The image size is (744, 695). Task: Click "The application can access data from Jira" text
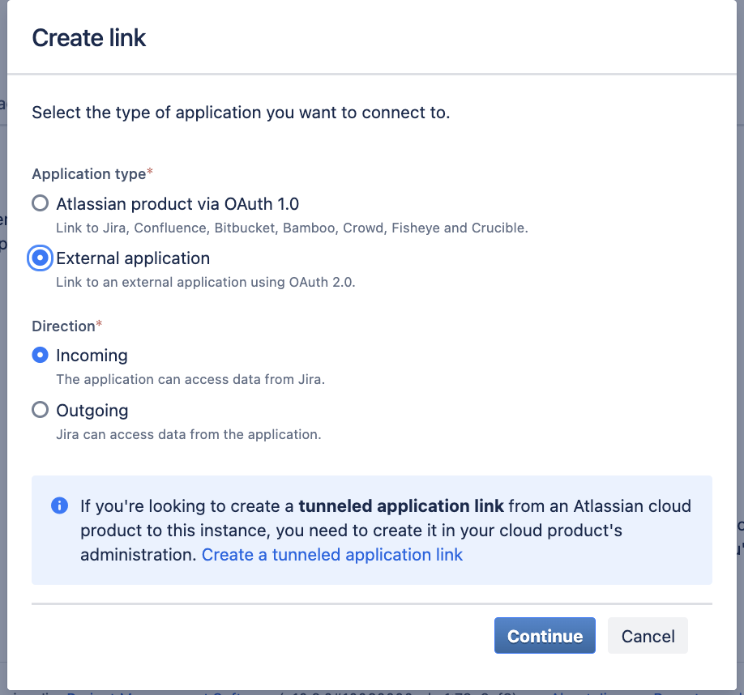190,379
